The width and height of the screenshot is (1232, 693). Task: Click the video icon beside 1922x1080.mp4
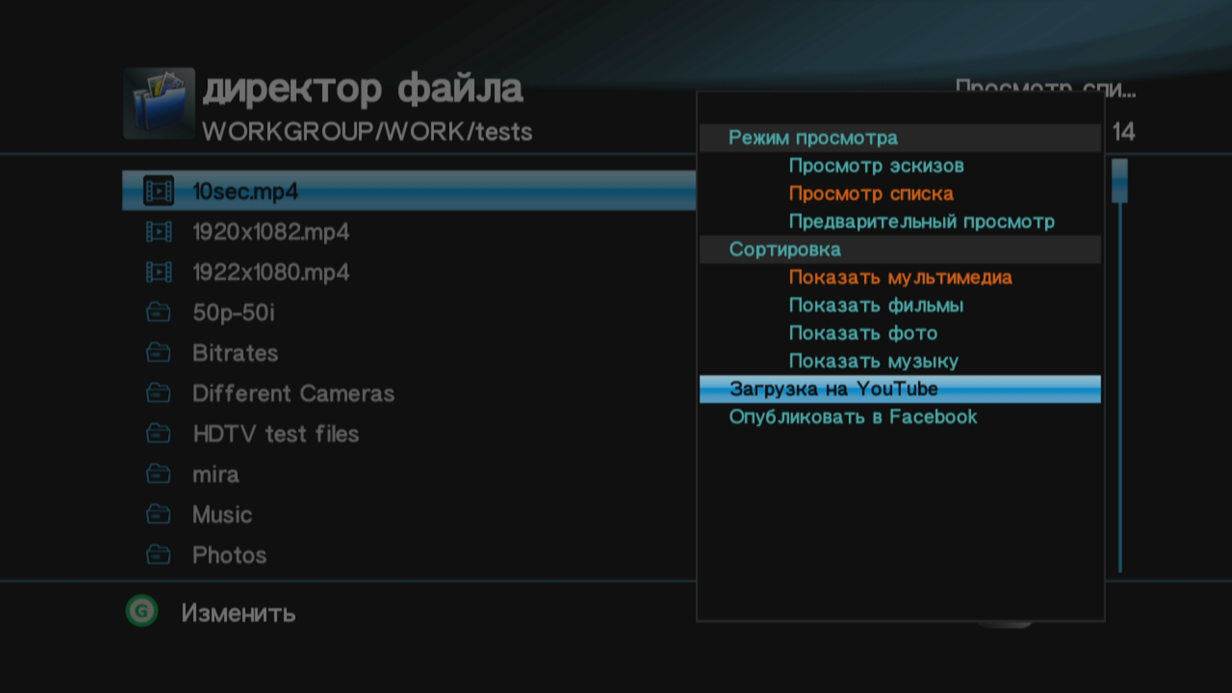(158, 271)
